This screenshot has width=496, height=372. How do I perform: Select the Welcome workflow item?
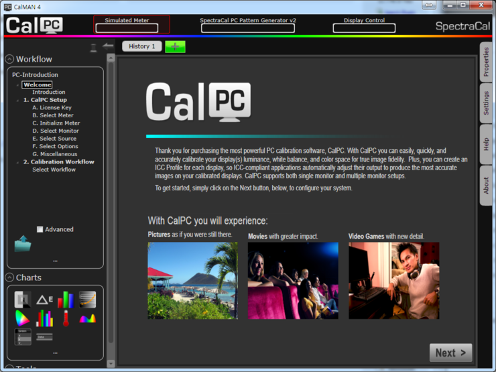pyautogui.click(x=37, y=84)
